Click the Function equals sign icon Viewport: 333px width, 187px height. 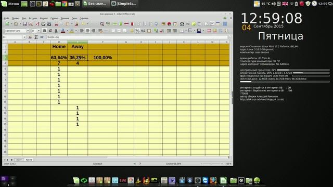[x=42, y=37]
